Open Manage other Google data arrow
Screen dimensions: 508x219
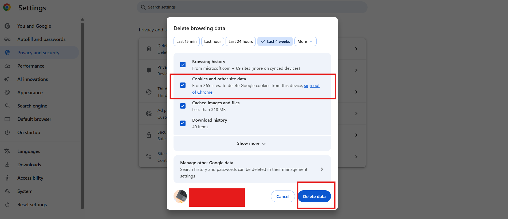pyautogui.click(x=322, y=169)
